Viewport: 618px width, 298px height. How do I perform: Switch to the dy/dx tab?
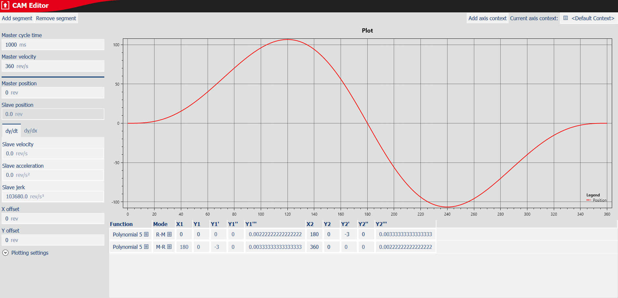tap(31, 131)
